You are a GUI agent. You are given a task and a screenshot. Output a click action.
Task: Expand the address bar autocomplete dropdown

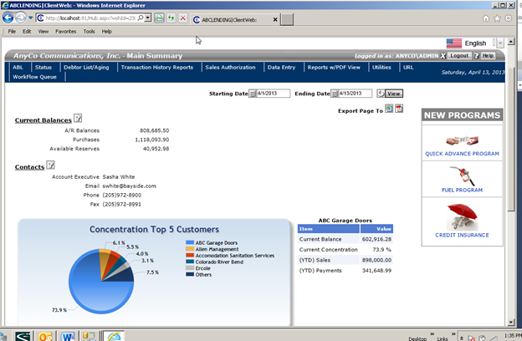pos(148,18)
